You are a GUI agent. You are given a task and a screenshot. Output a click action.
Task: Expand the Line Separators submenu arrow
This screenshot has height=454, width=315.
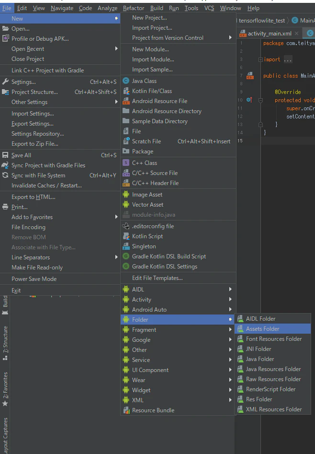(x=116, y=257)
